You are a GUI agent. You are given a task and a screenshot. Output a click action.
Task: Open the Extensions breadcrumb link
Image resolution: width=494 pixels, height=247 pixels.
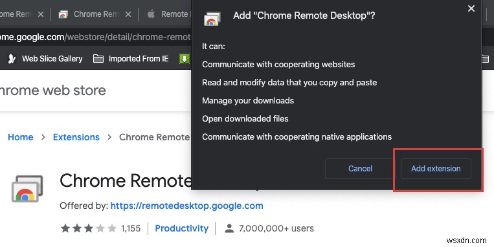coord(76,137)
